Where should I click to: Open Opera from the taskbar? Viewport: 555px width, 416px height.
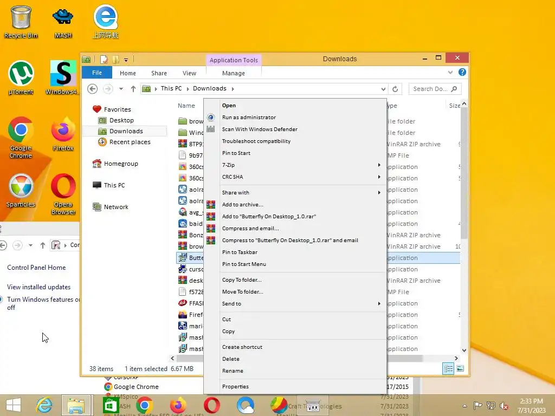point(212,405)
